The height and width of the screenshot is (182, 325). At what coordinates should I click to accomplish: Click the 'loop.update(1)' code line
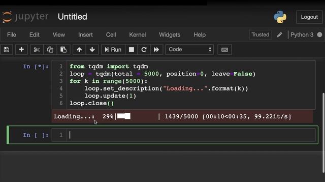(110, 96)
